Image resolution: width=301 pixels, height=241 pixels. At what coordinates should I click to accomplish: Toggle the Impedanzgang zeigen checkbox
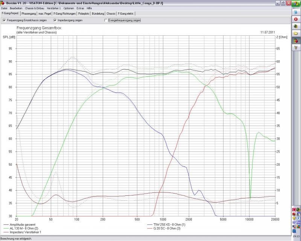(x=55, y=20)
